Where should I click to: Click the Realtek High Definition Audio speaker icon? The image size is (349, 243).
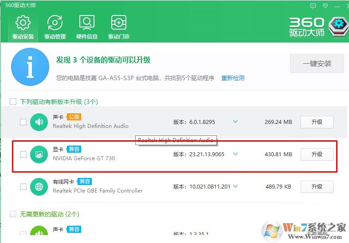coord(39,122)
